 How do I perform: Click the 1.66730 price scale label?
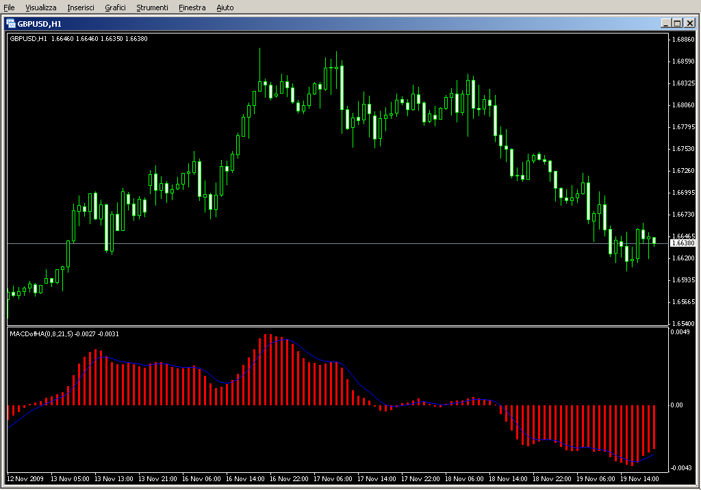(683, 214)
